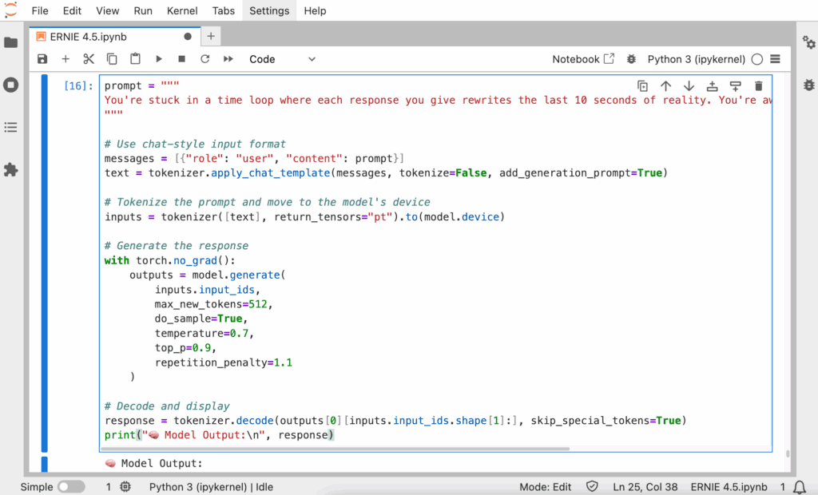Open Running Terminals and Kernels panel
The width and height of the screenshot is (818, 495).
11,85
